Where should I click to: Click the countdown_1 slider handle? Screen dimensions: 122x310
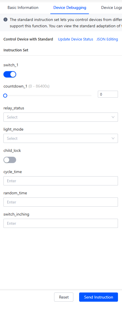point(5,96)
